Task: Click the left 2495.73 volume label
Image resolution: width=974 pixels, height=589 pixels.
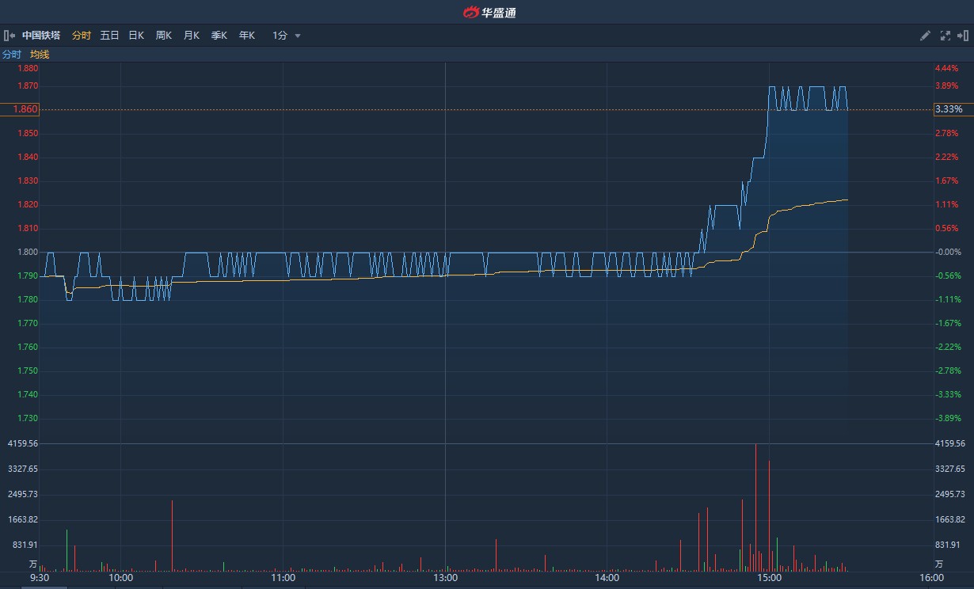Action: [x=22, y=494]
